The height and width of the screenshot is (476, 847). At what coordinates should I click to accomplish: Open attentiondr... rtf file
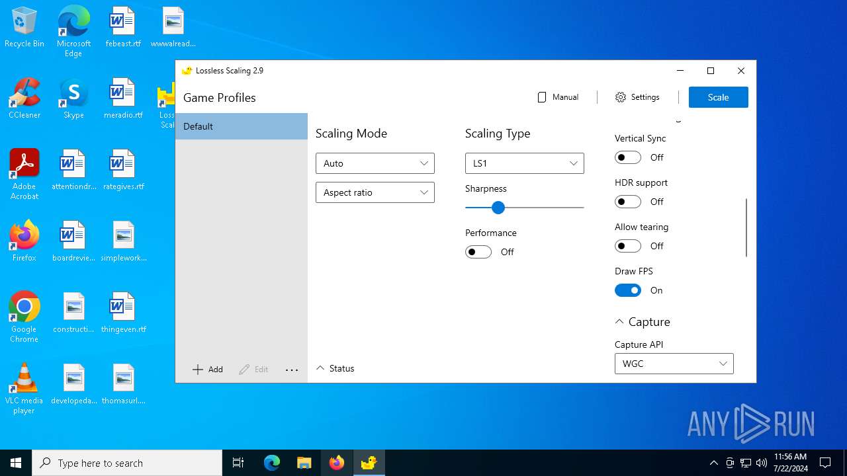(73, 171)
